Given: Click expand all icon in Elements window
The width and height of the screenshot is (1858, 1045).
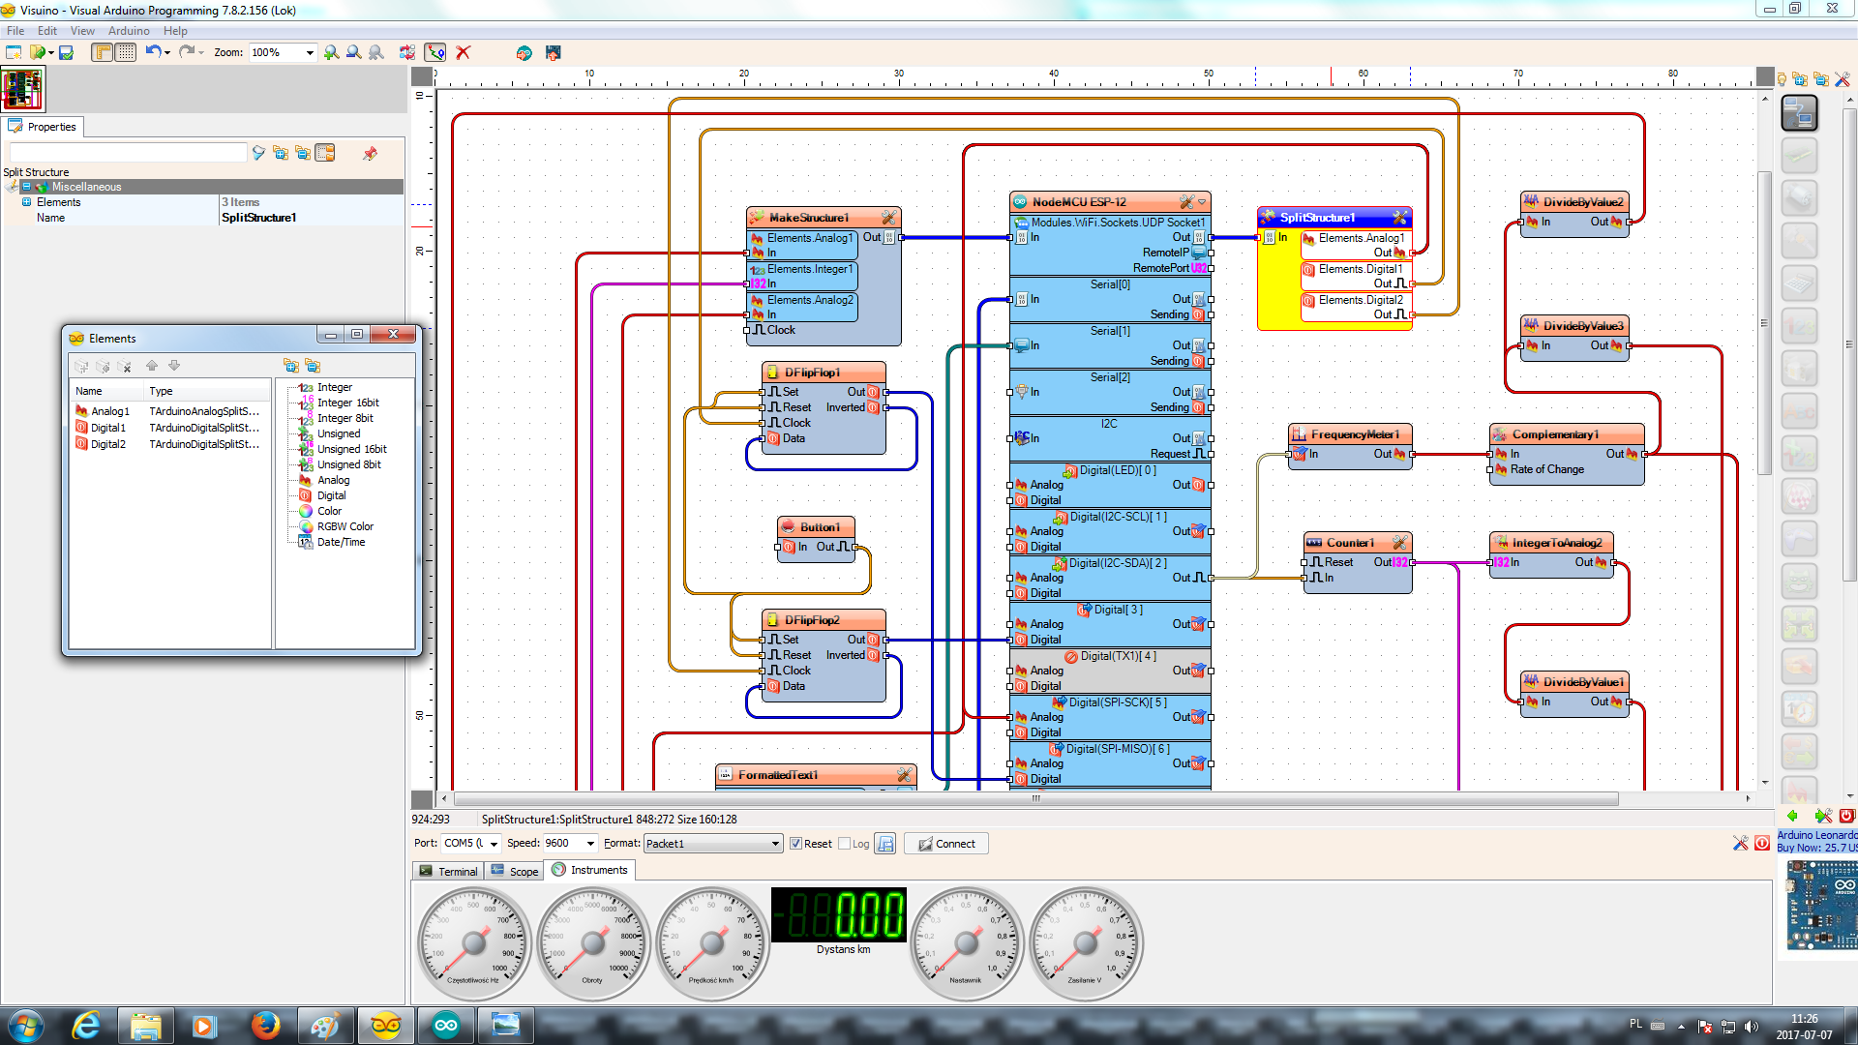Looking at the screenshot, I should pos(290,366).
